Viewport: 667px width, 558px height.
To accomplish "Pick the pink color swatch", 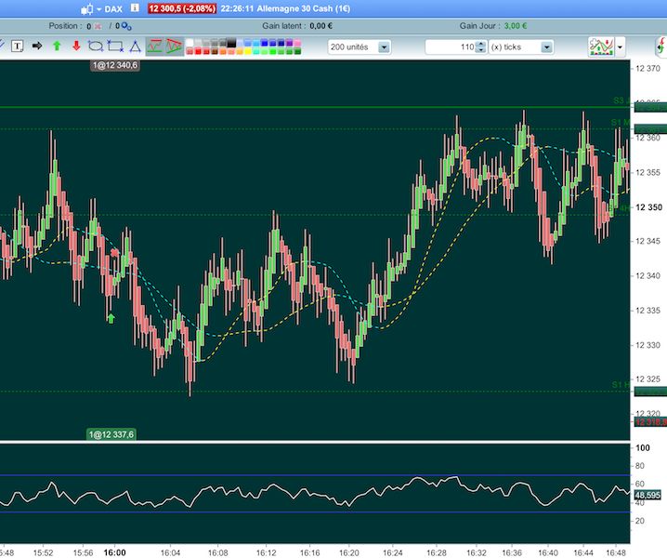I will pyautogui.click(x=297, y=43).
